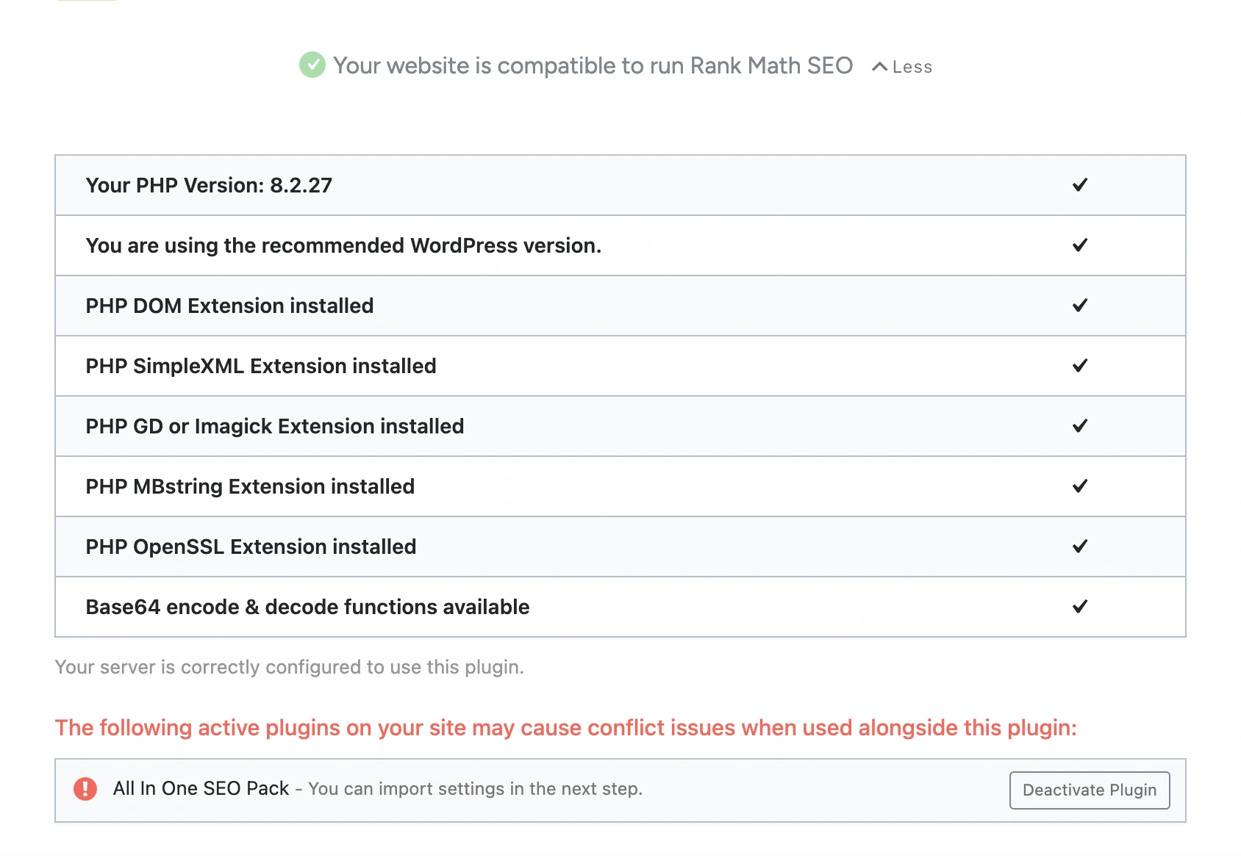Click the PHP OpenSSL Extension checkmark

coord(1079,547)
